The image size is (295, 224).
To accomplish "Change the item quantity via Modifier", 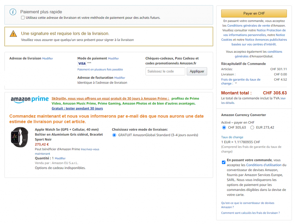I will [x=60, y=158].
